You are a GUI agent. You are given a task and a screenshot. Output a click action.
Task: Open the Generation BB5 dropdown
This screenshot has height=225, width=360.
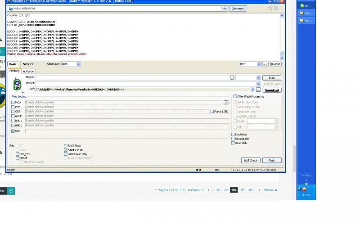[x=78, y=64]
